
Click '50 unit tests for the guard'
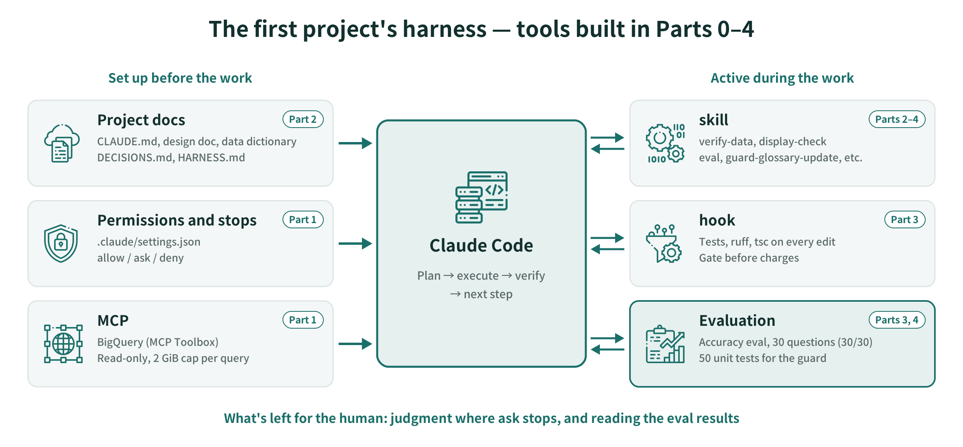pos(763,358)
